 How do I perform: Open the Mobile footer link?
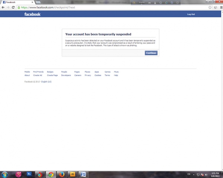coord(27,72)
